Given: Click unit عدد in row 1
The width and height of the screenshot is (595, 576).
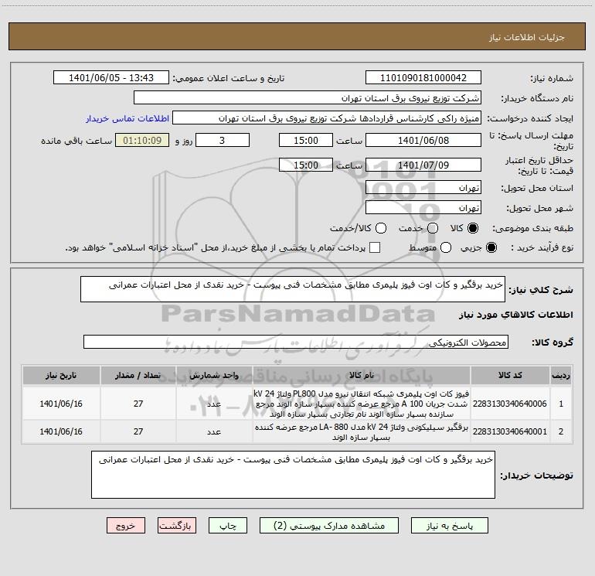Looking at the screenshot, I should [x=214, y=404].
